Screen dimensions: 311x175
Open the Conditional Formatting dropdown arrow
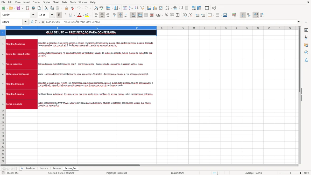[238, 15]
